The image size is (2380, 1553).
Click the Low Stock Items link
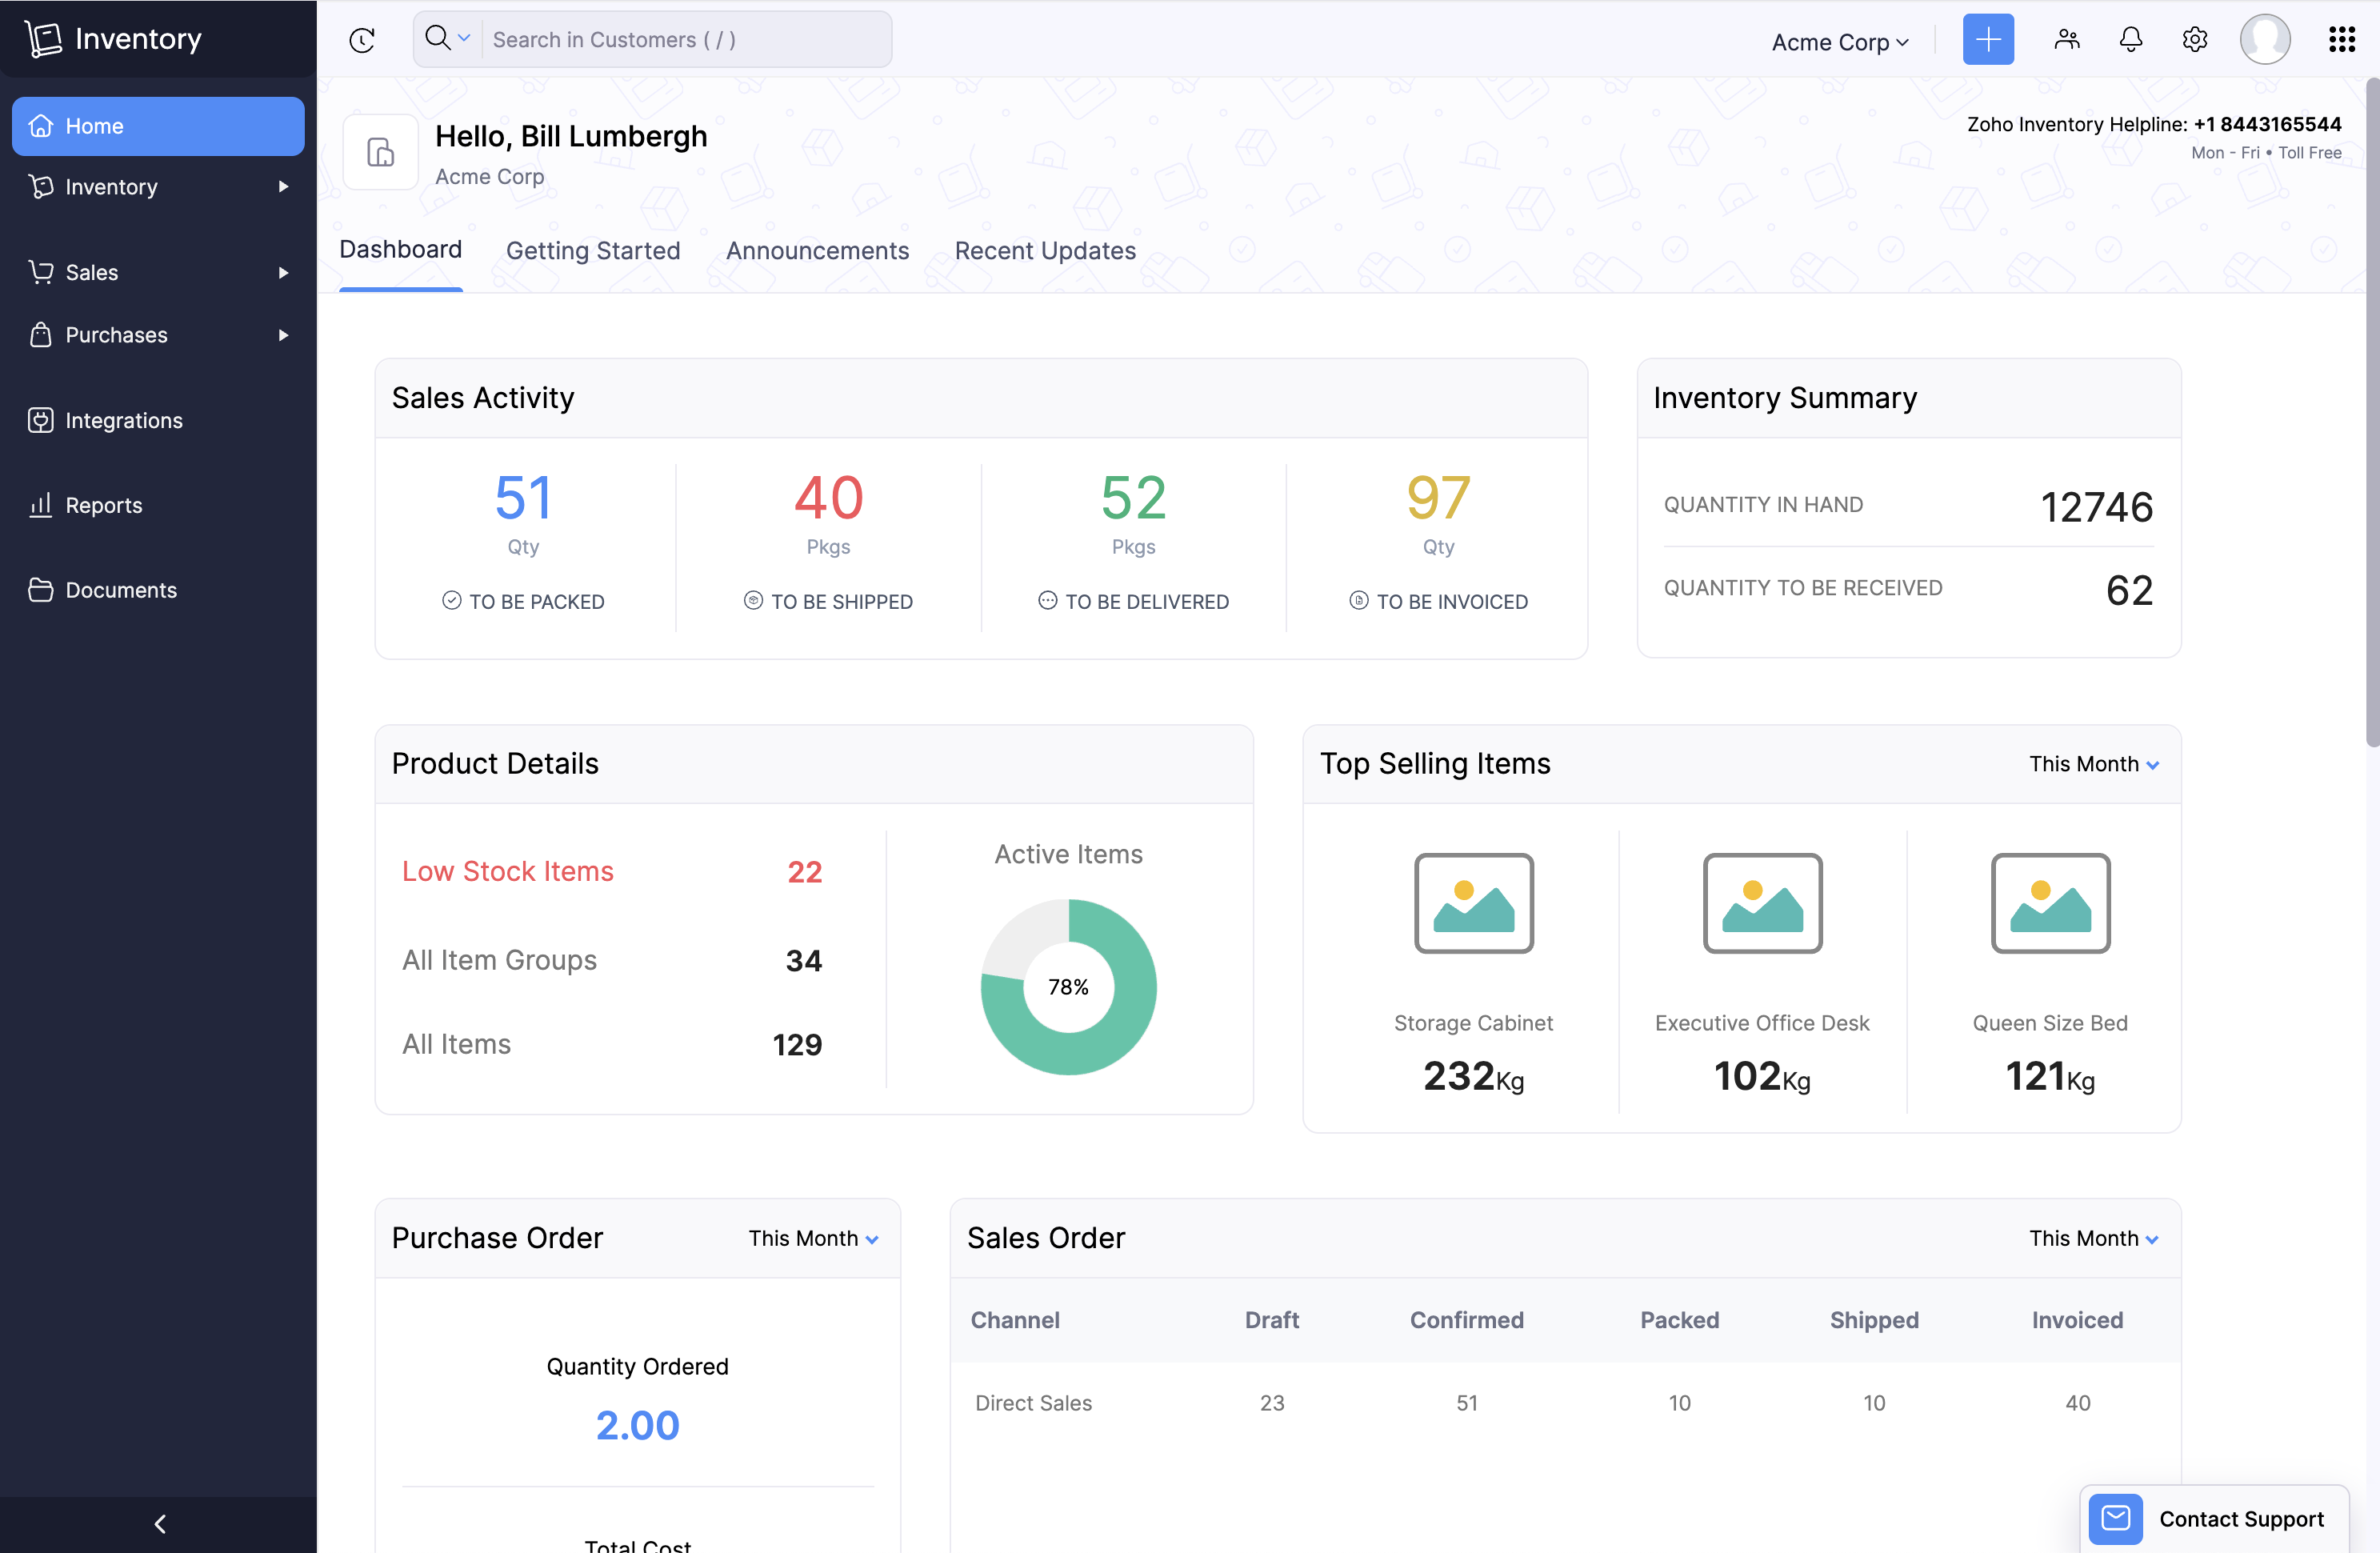(507, 871)
